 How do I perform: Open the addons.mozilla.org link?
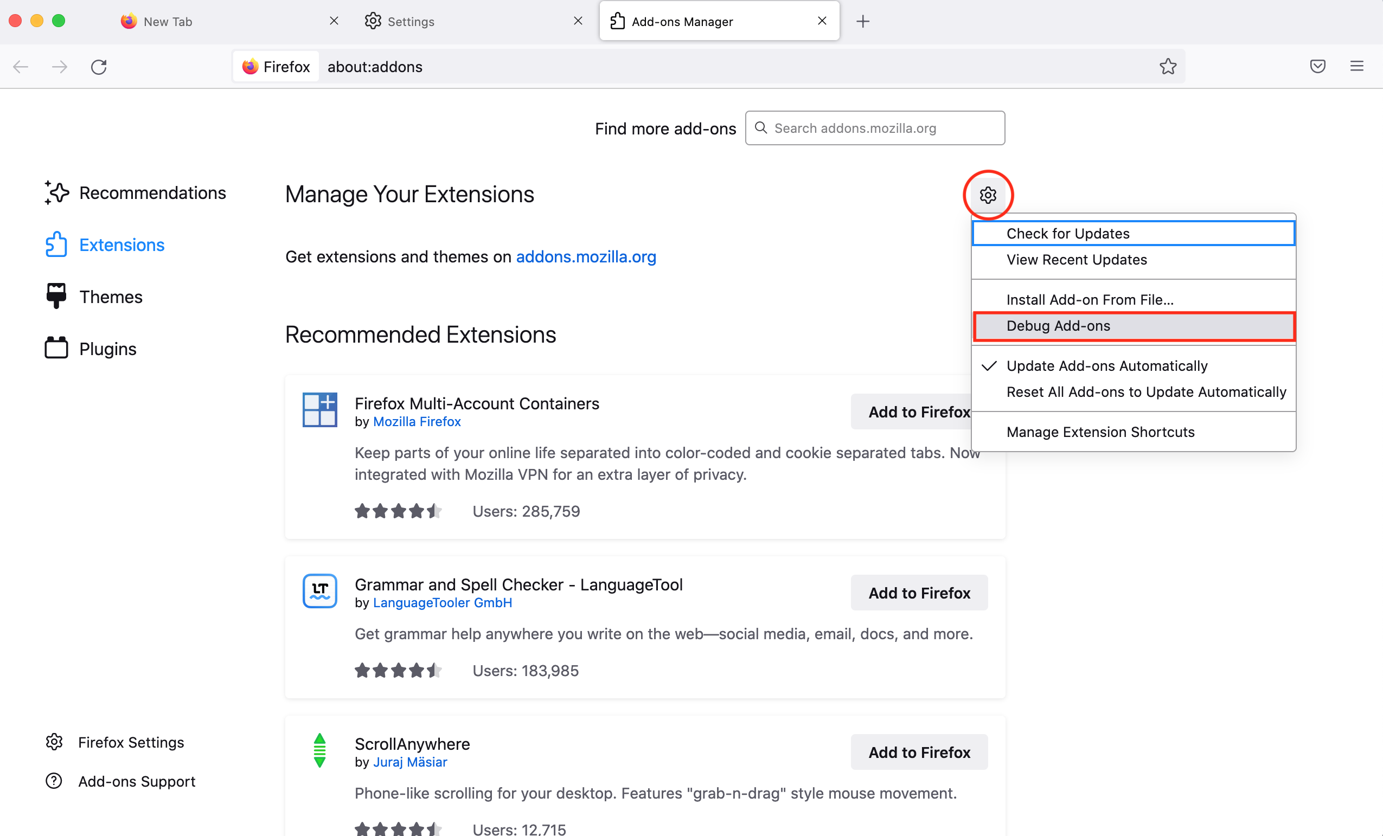pos(586,256)
